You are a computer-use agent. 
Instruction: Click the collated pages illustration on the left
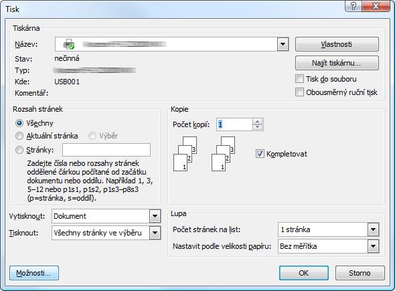[x=185, y=154]
